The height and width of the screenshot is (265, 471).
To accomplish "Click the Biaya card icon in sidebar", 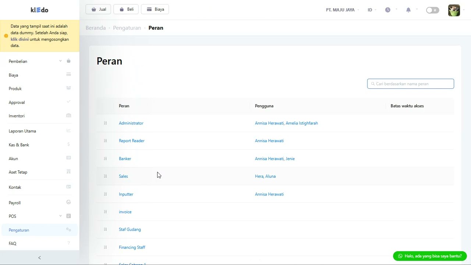I will pos(68,74).
